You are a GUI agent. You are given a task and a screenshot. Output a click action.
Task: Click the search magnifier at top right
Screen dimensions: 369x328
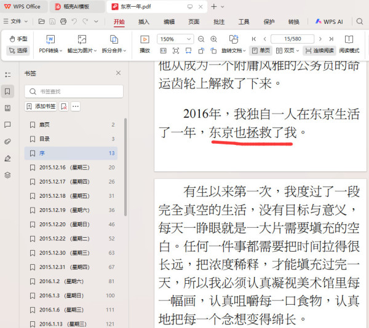point(360,21)
